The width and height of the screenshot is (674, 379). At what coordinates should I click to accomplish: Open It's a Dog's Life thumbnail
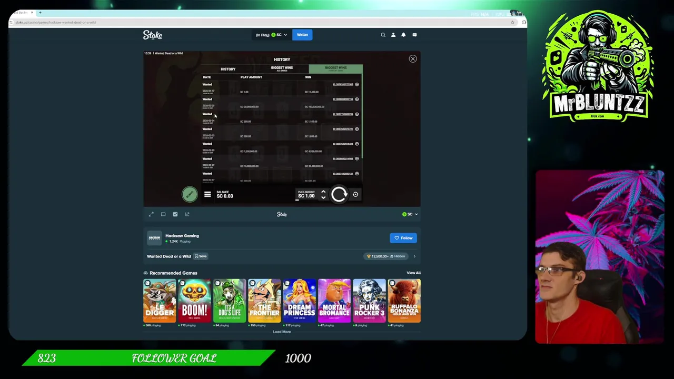[230, 301]
